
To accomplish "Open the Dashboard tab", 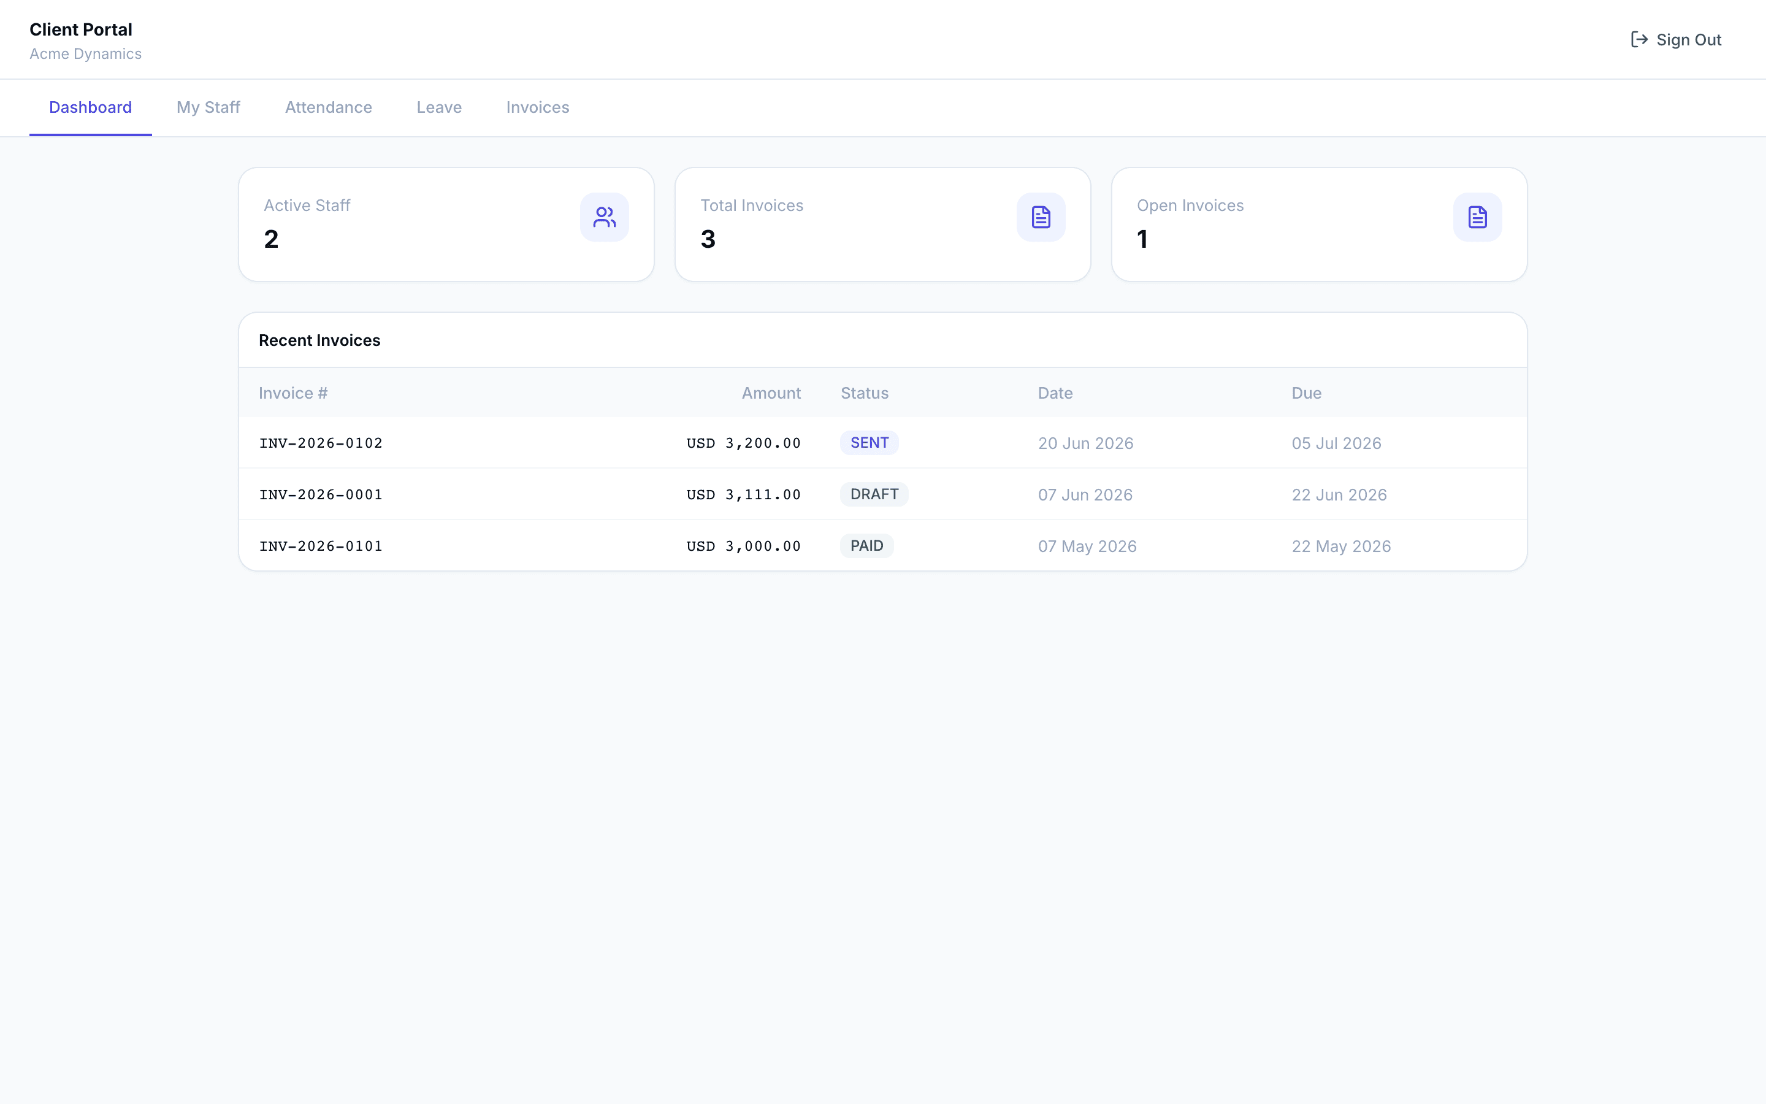I will 91,107.
